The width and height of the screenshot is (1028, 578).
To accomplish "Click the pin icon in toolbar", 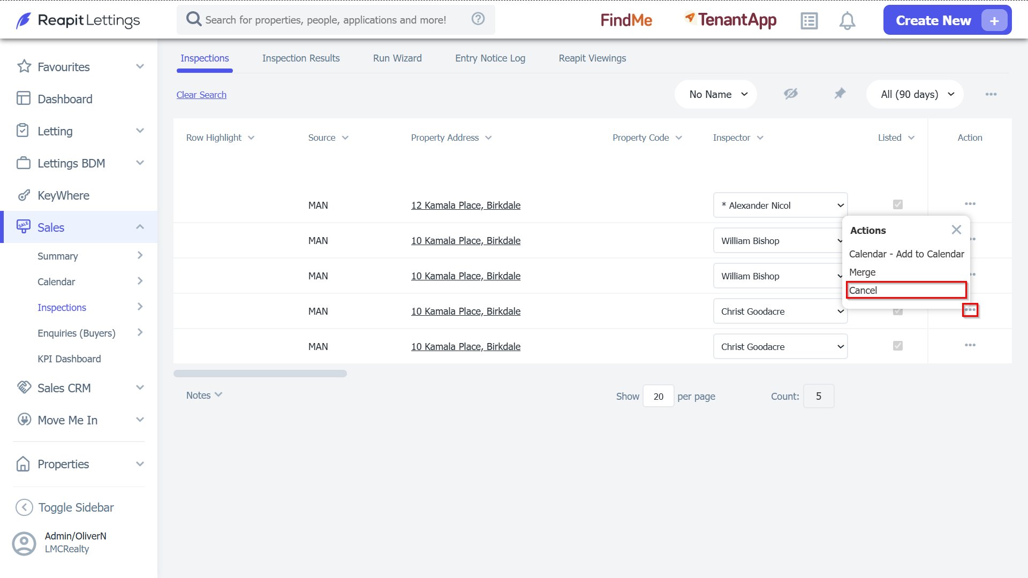I will click(840, 94).
